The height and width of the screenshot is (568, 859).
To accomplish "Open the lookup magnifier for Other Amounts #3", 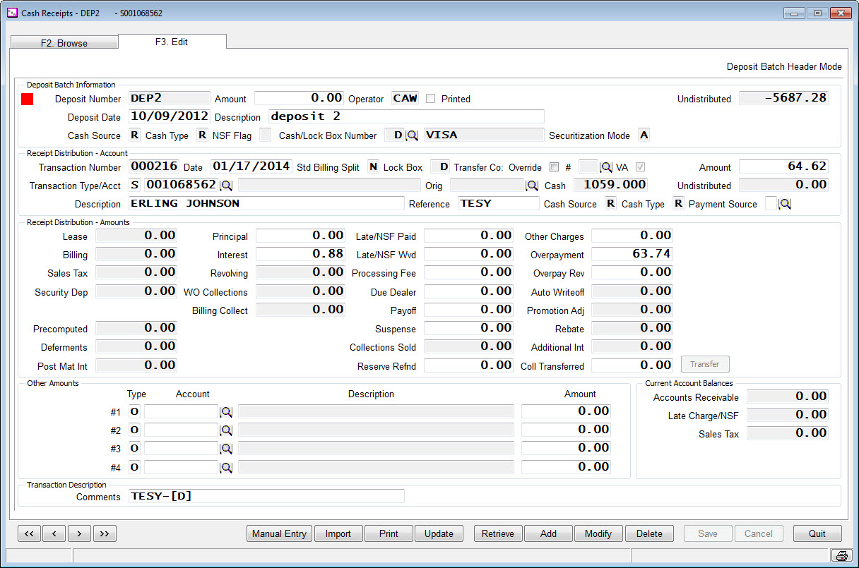I will 227,448.
